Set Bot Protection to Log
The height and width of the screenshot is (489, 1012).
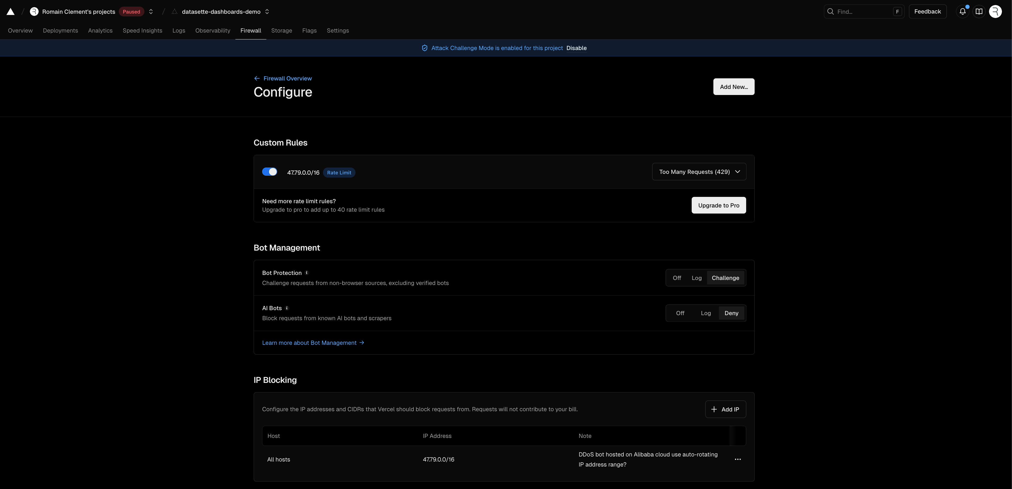[696, 278]
